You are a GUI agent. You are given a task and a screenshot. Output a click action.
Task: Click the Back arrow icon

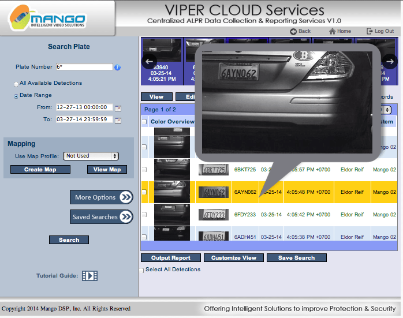click(293, 31)
